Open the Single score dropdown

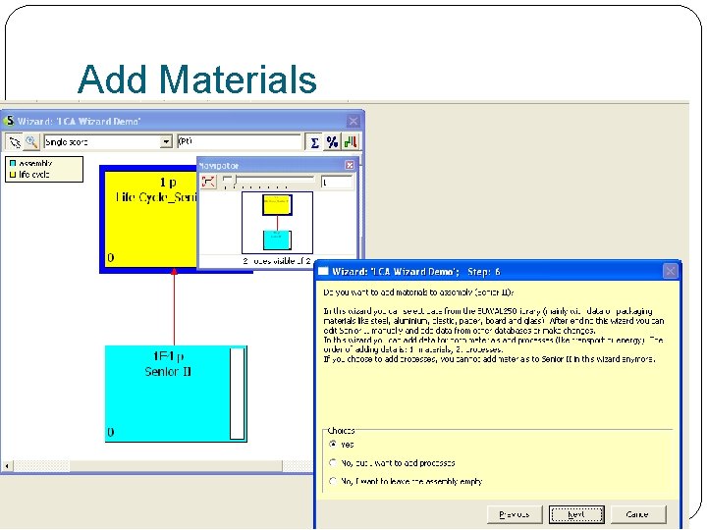click(166, 142)
